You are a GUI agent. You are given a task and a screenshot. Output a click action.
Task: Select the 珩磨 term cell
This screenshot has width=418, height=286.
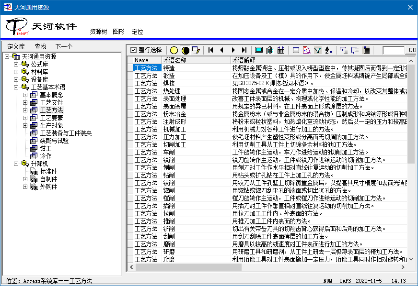[x=196, y=259]
